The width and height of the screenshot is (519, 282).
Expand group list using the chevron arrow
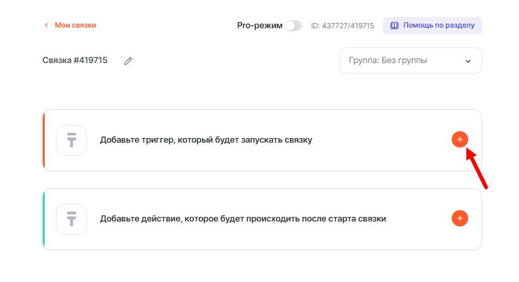tap(468, 61)
